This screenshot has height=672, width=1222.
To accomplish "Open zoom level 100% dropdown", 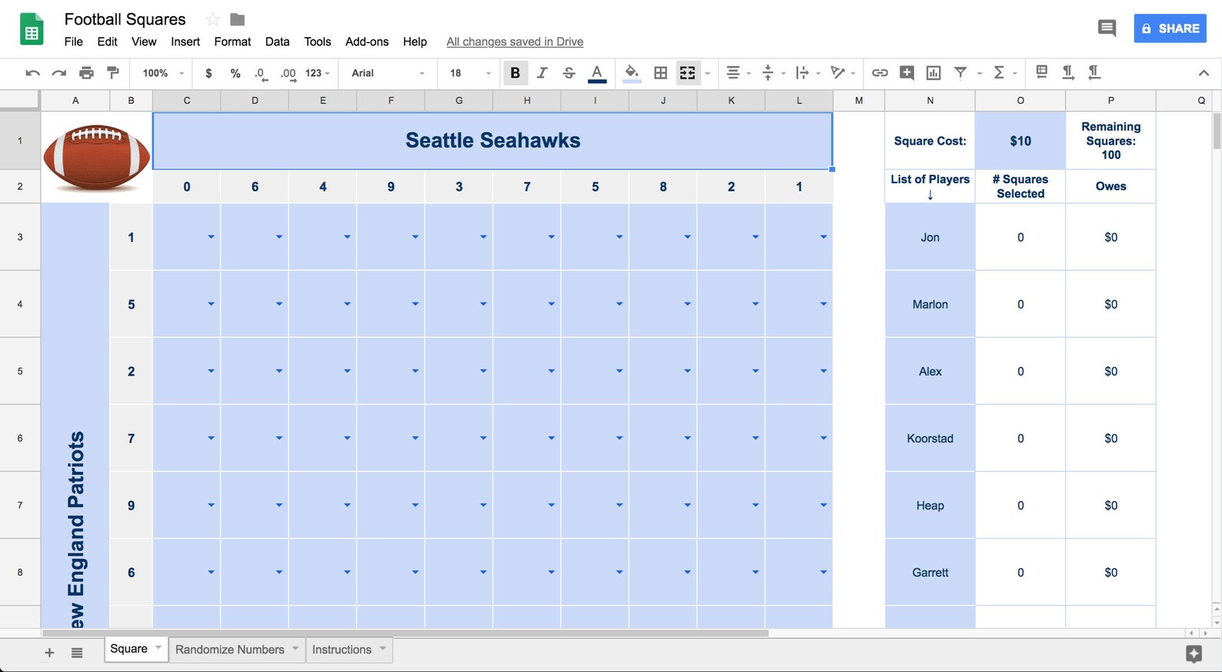I will [163, 73].
